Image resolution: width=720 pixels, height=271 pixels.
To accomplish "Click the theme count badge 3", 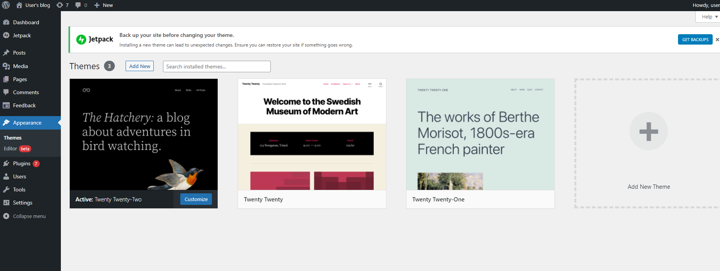I will point(109,66).
